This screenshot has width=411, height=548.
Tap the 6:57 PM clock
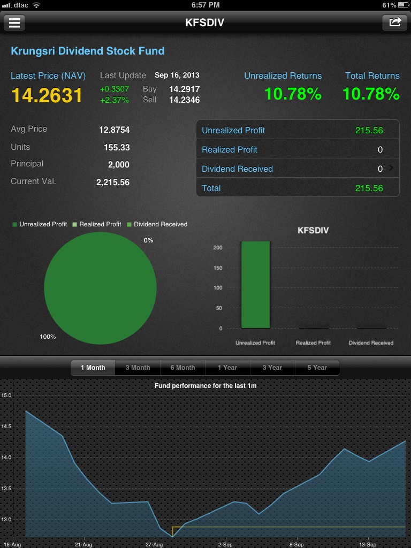[205, 5]
